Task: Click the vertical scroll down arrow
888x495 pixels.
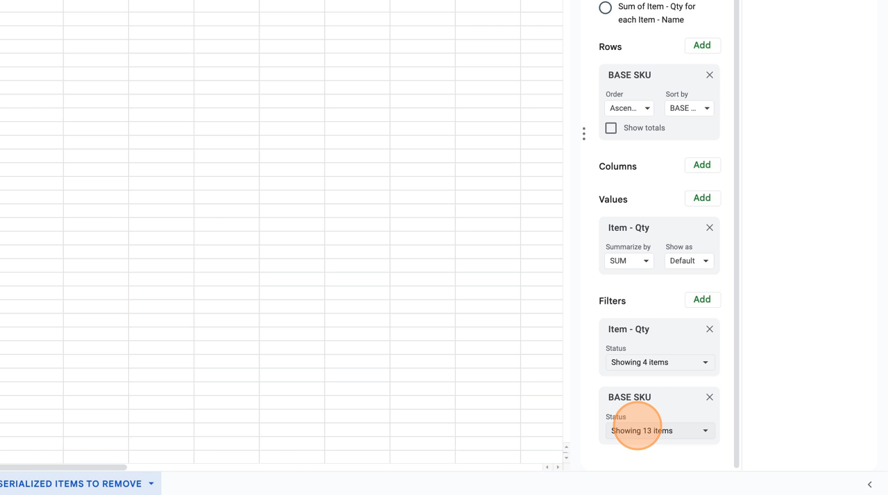Action: [566, 458]
